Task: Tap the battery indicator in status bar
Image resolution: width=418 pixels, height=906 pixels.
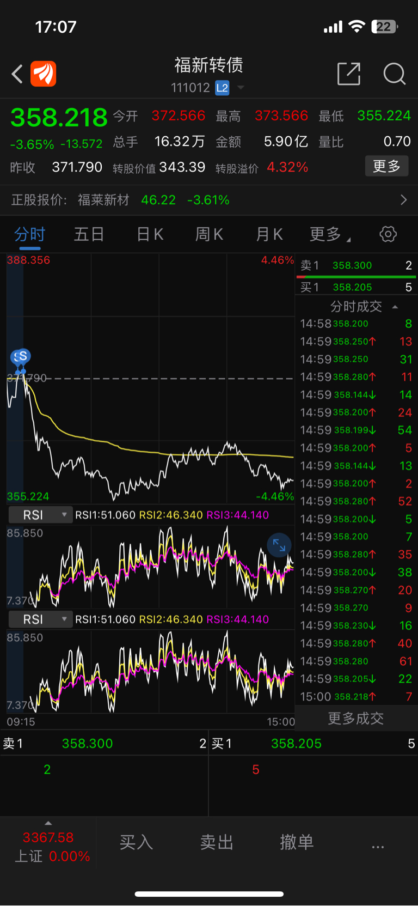Action: [x=384, y=27]
